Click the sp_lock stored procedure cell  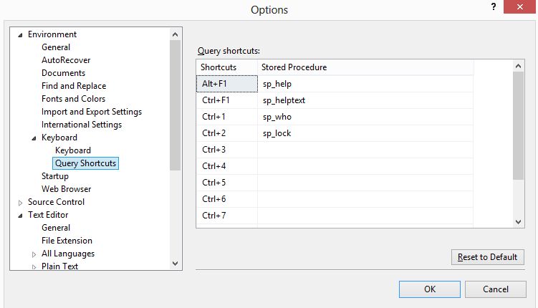click(365, 133)
